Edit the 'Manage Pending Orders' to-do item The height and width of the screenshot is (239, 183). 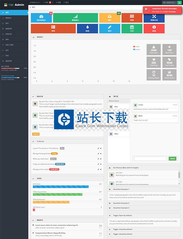[98, 154]
